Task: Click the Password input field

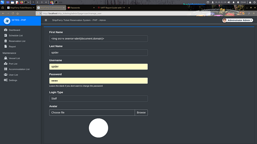Action: (x=98, y=81)
